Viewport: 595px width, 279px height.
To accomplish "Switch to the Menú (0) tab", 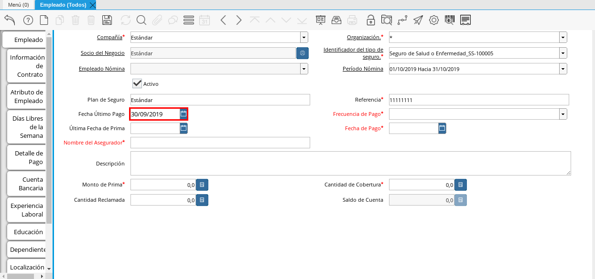I will pyautogui.click(x=18, y=5).
